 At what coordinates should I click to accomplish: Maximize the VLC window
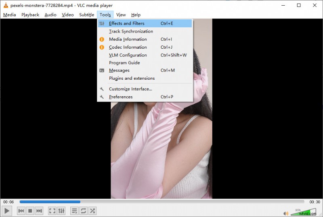point(299,5)
